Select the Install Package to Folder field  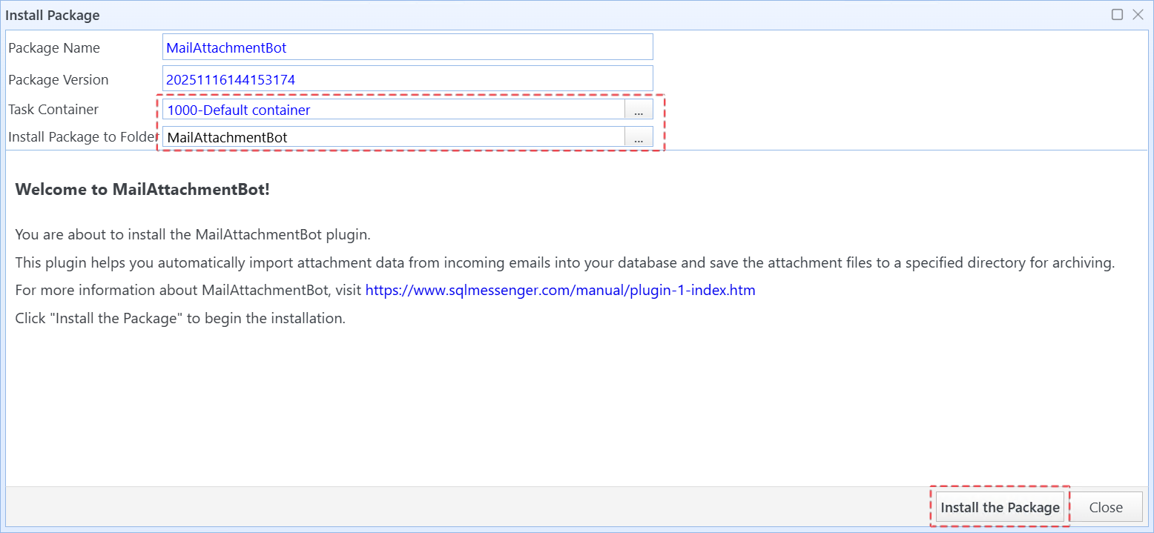click(393, 137)
